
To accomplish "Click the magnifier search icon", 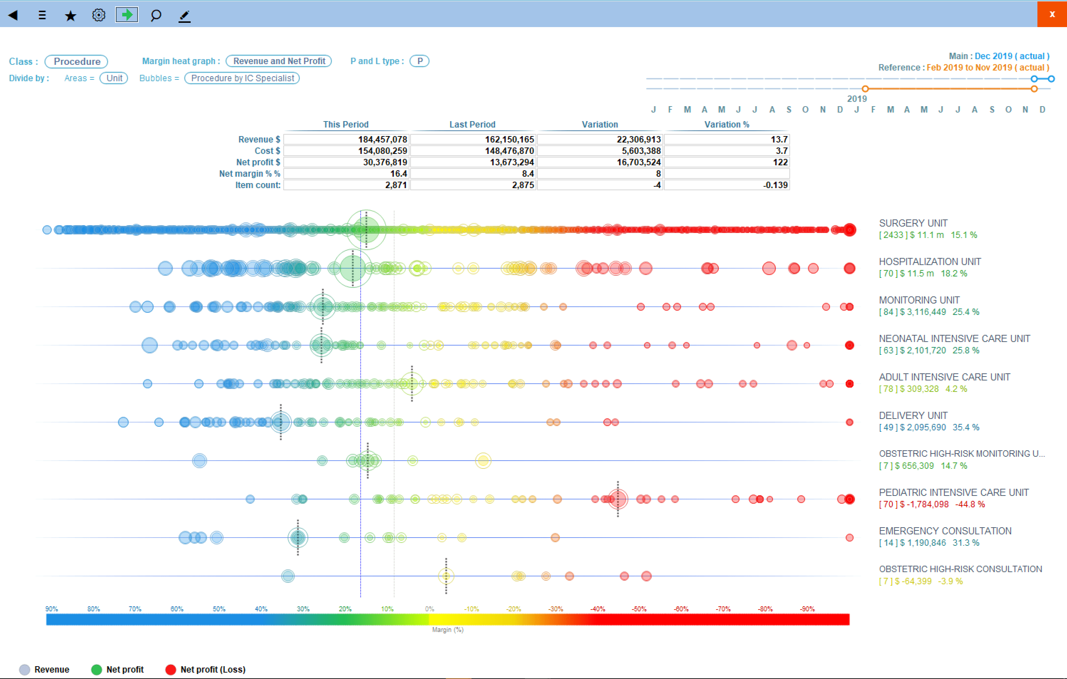I will click(x=155, y=16).
